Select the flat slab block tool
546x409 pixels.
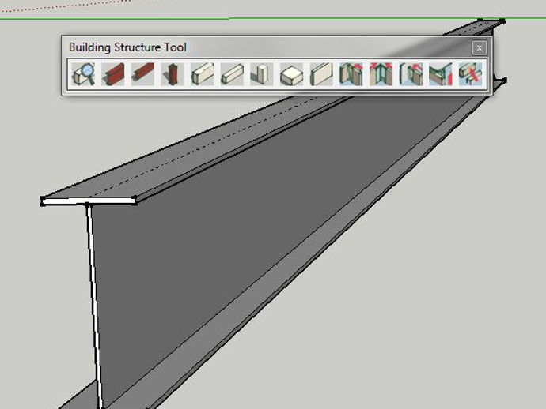[x=291, y=74]
